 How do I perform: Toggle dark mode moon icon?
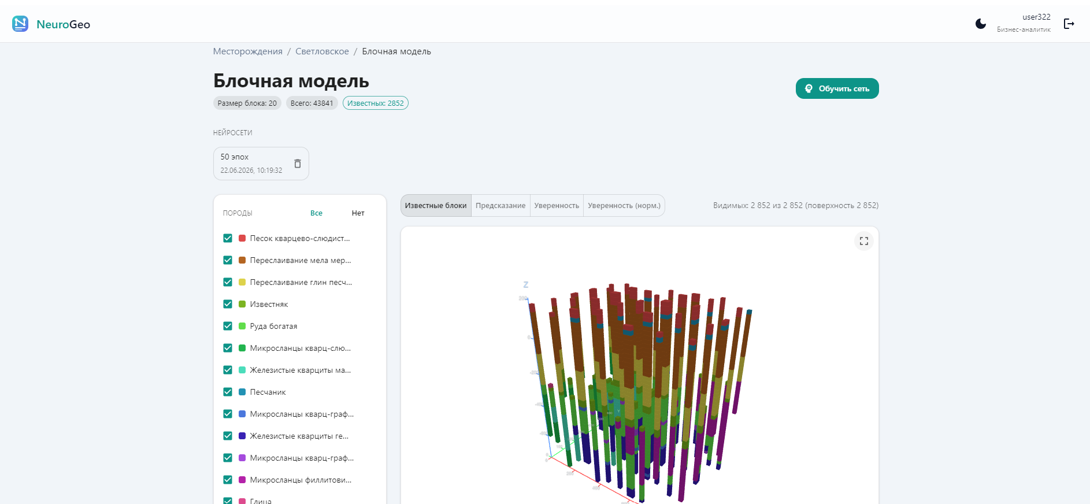click(981, 24)
